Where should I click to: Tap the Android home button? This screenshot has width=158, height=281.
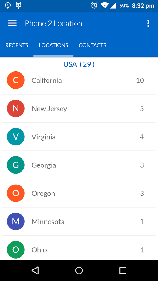[x=79, y=270]
